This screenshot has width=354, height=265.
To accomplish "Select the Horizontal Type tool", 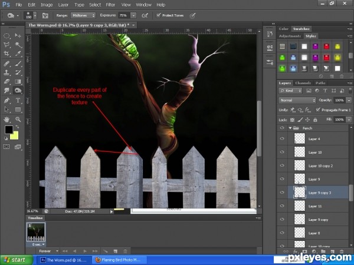I will (18, 100).
